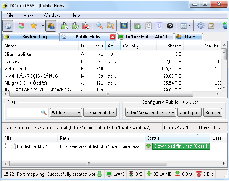Select the NLight DC++ hub row
Viewport: 229px width, 181px height.
[111, 83]
